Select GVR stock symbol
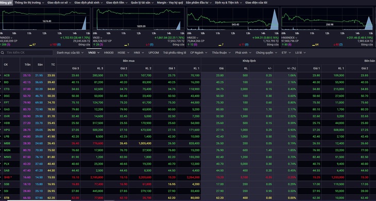 (x=7, y=116)
